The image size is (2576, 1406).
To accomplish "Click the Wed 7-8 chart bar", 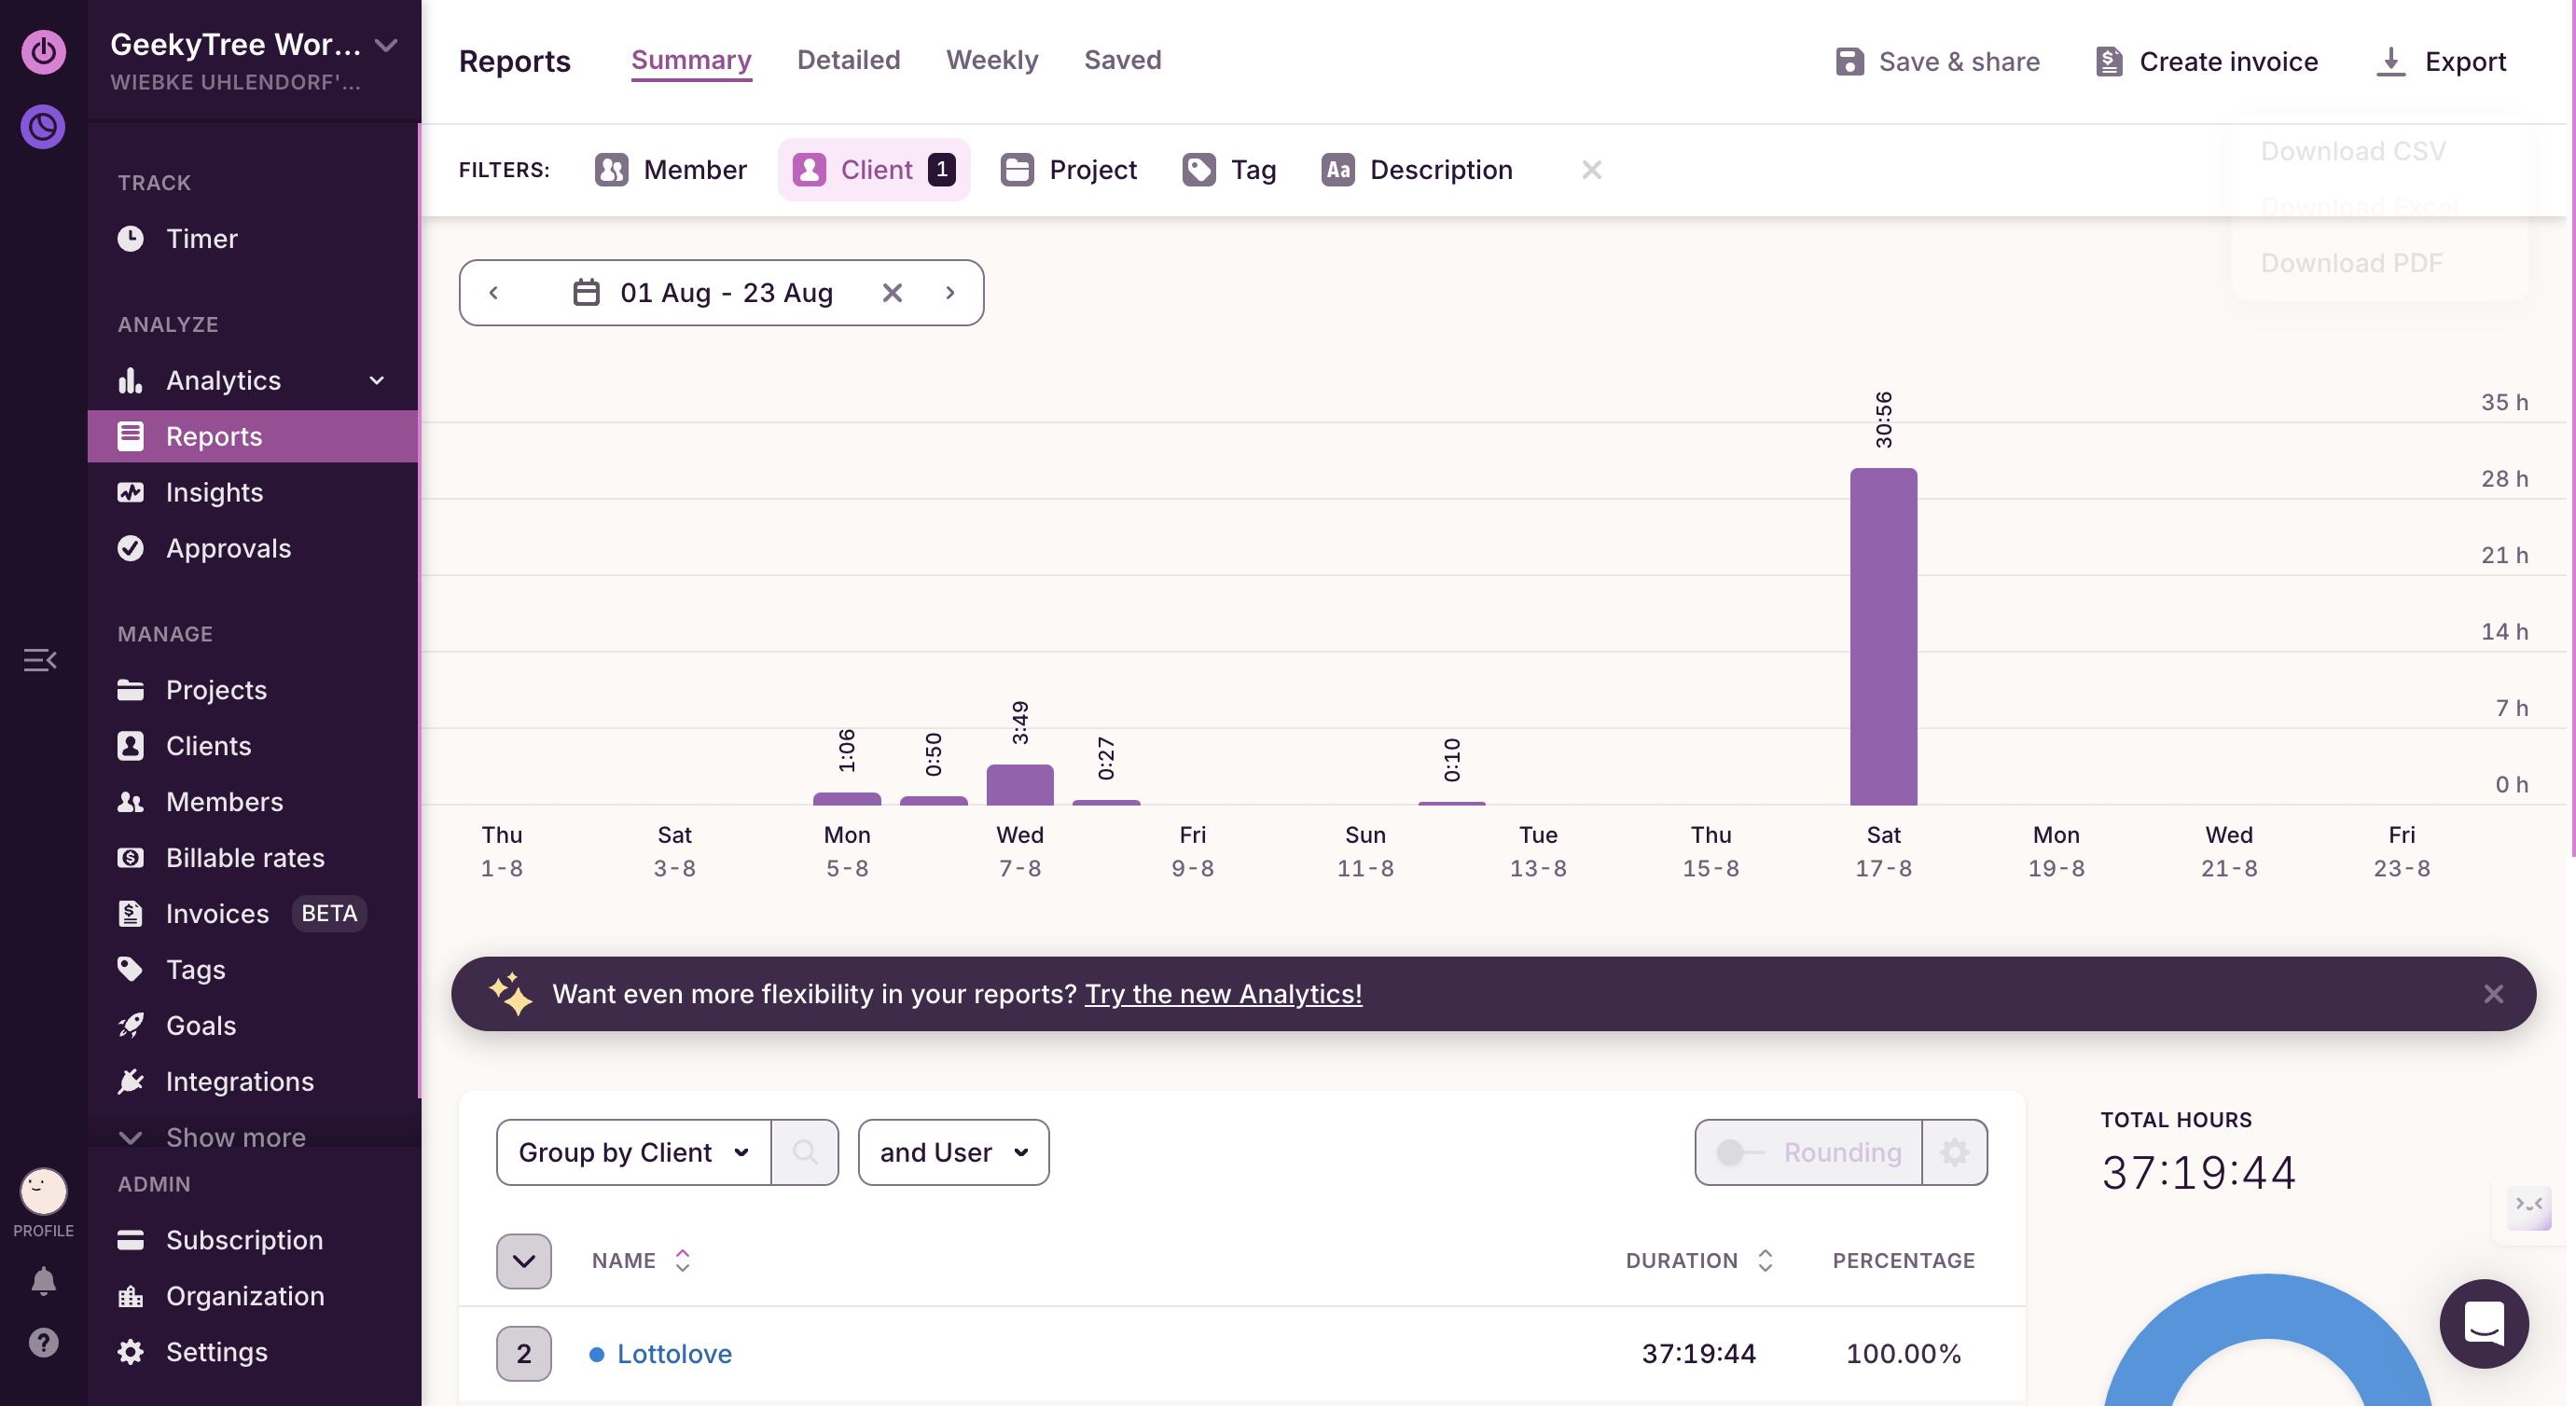I will (1019, 785).
